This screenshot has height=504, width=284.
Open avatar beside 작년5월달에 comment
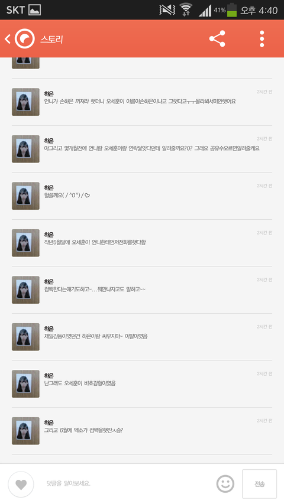point(26,243)
